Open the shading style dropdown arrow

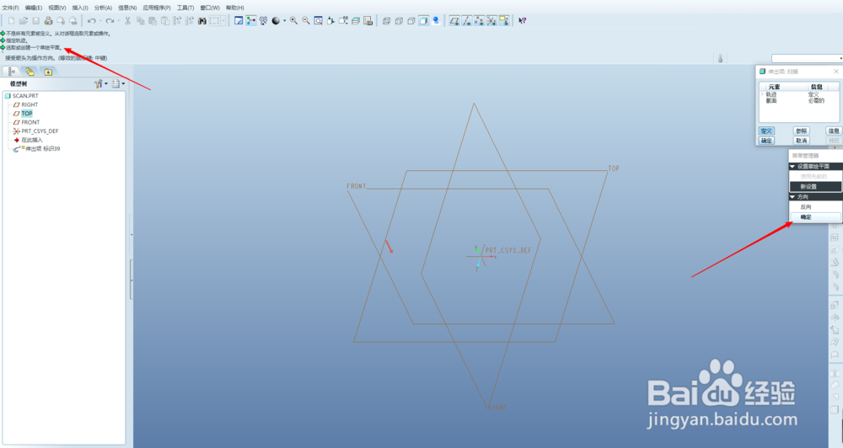click(284, 20)
